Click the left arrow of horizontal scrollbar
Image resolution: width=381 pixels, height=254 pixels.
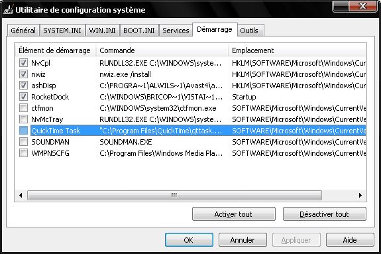pyautogui.click(x=21, y=195)
